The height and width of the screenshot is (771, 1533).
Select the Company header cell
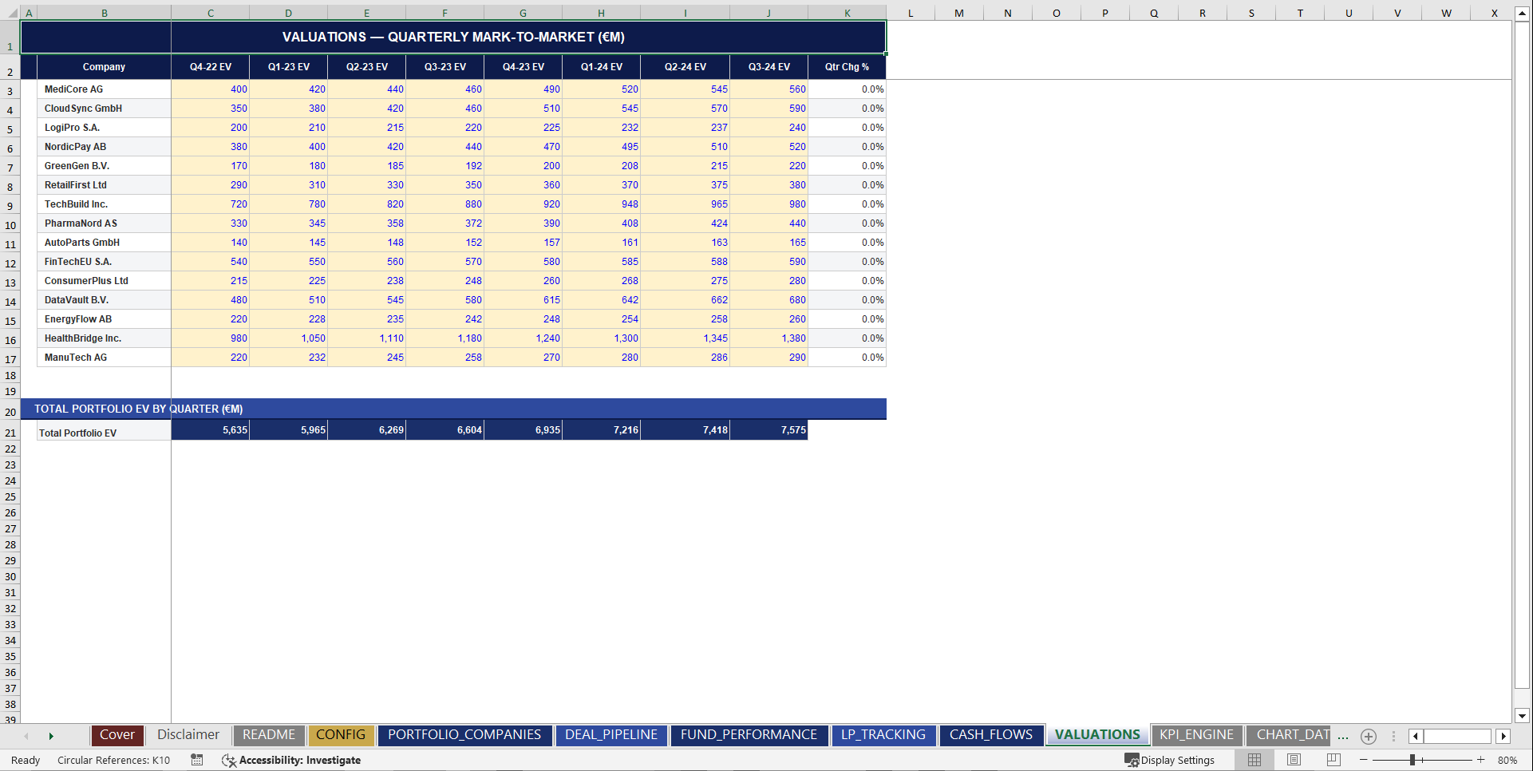[x=104, y=67]
